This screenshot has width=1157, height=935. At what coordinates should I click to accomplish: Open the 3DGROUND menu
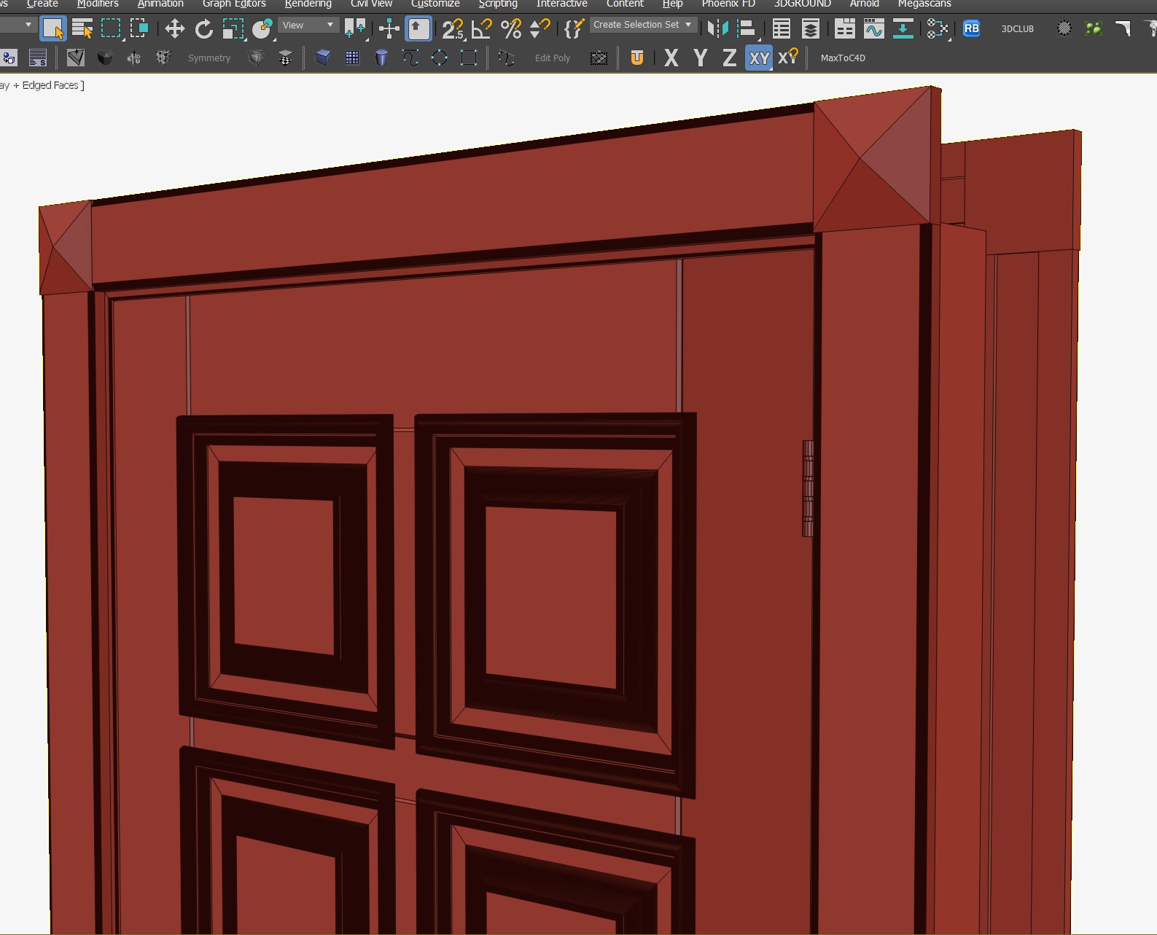click(803, 4)
